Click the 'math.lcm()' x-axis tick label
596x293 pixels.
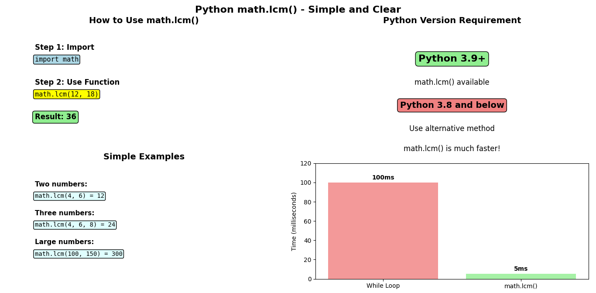coord(521,286)
